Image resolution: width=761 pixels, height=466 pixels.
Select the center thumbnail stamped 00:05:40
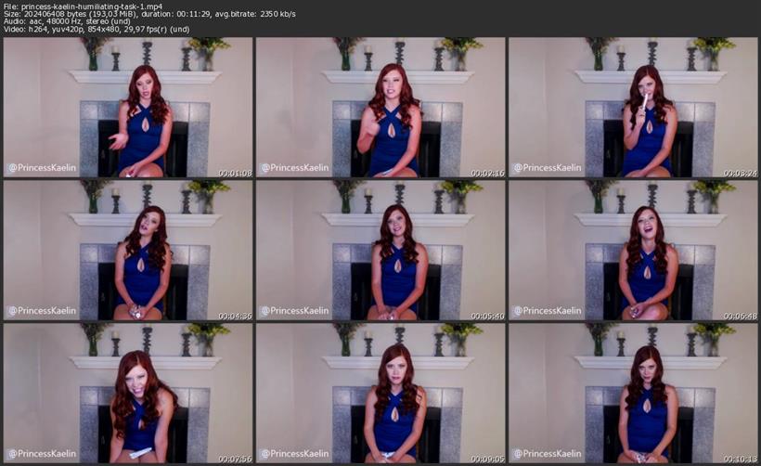click(x=380, y=250)
